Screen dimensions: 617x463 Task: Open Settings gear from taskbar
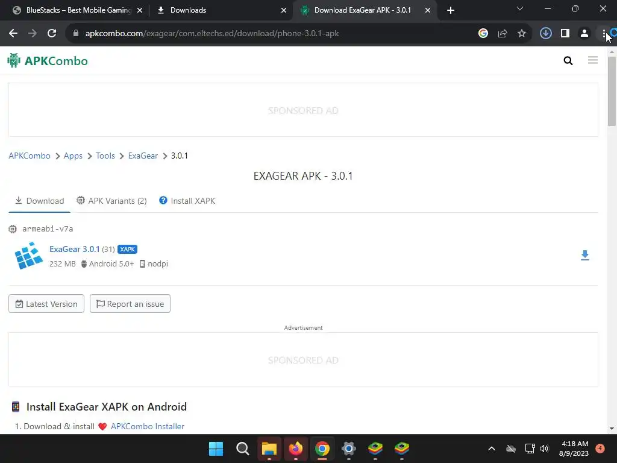(x=349, y=449)
